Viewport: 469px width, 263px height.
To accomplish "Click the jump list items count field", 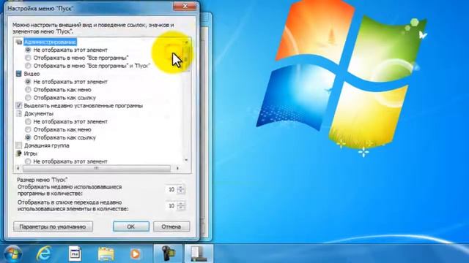I will click(x=171, y=206).
